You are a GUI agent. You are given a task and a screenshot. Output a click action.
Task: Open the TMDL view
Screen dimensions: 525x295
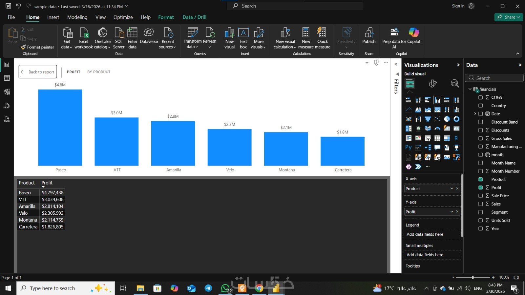pyautogui.click(x=7, y=119)
